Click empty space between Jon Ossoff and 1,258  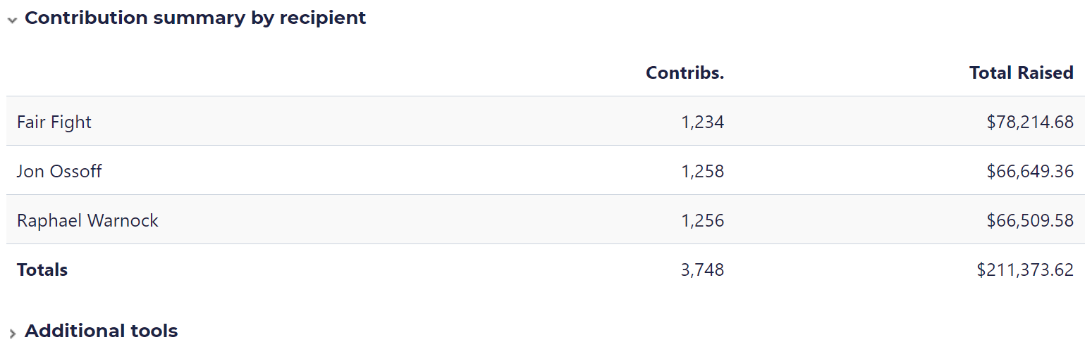388,171
